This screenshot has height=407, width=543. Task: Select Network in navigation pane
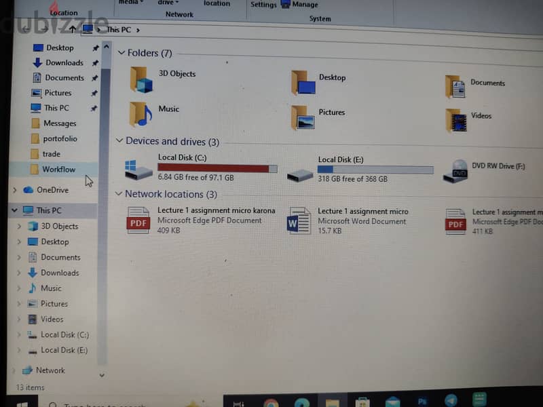point(50,370)
